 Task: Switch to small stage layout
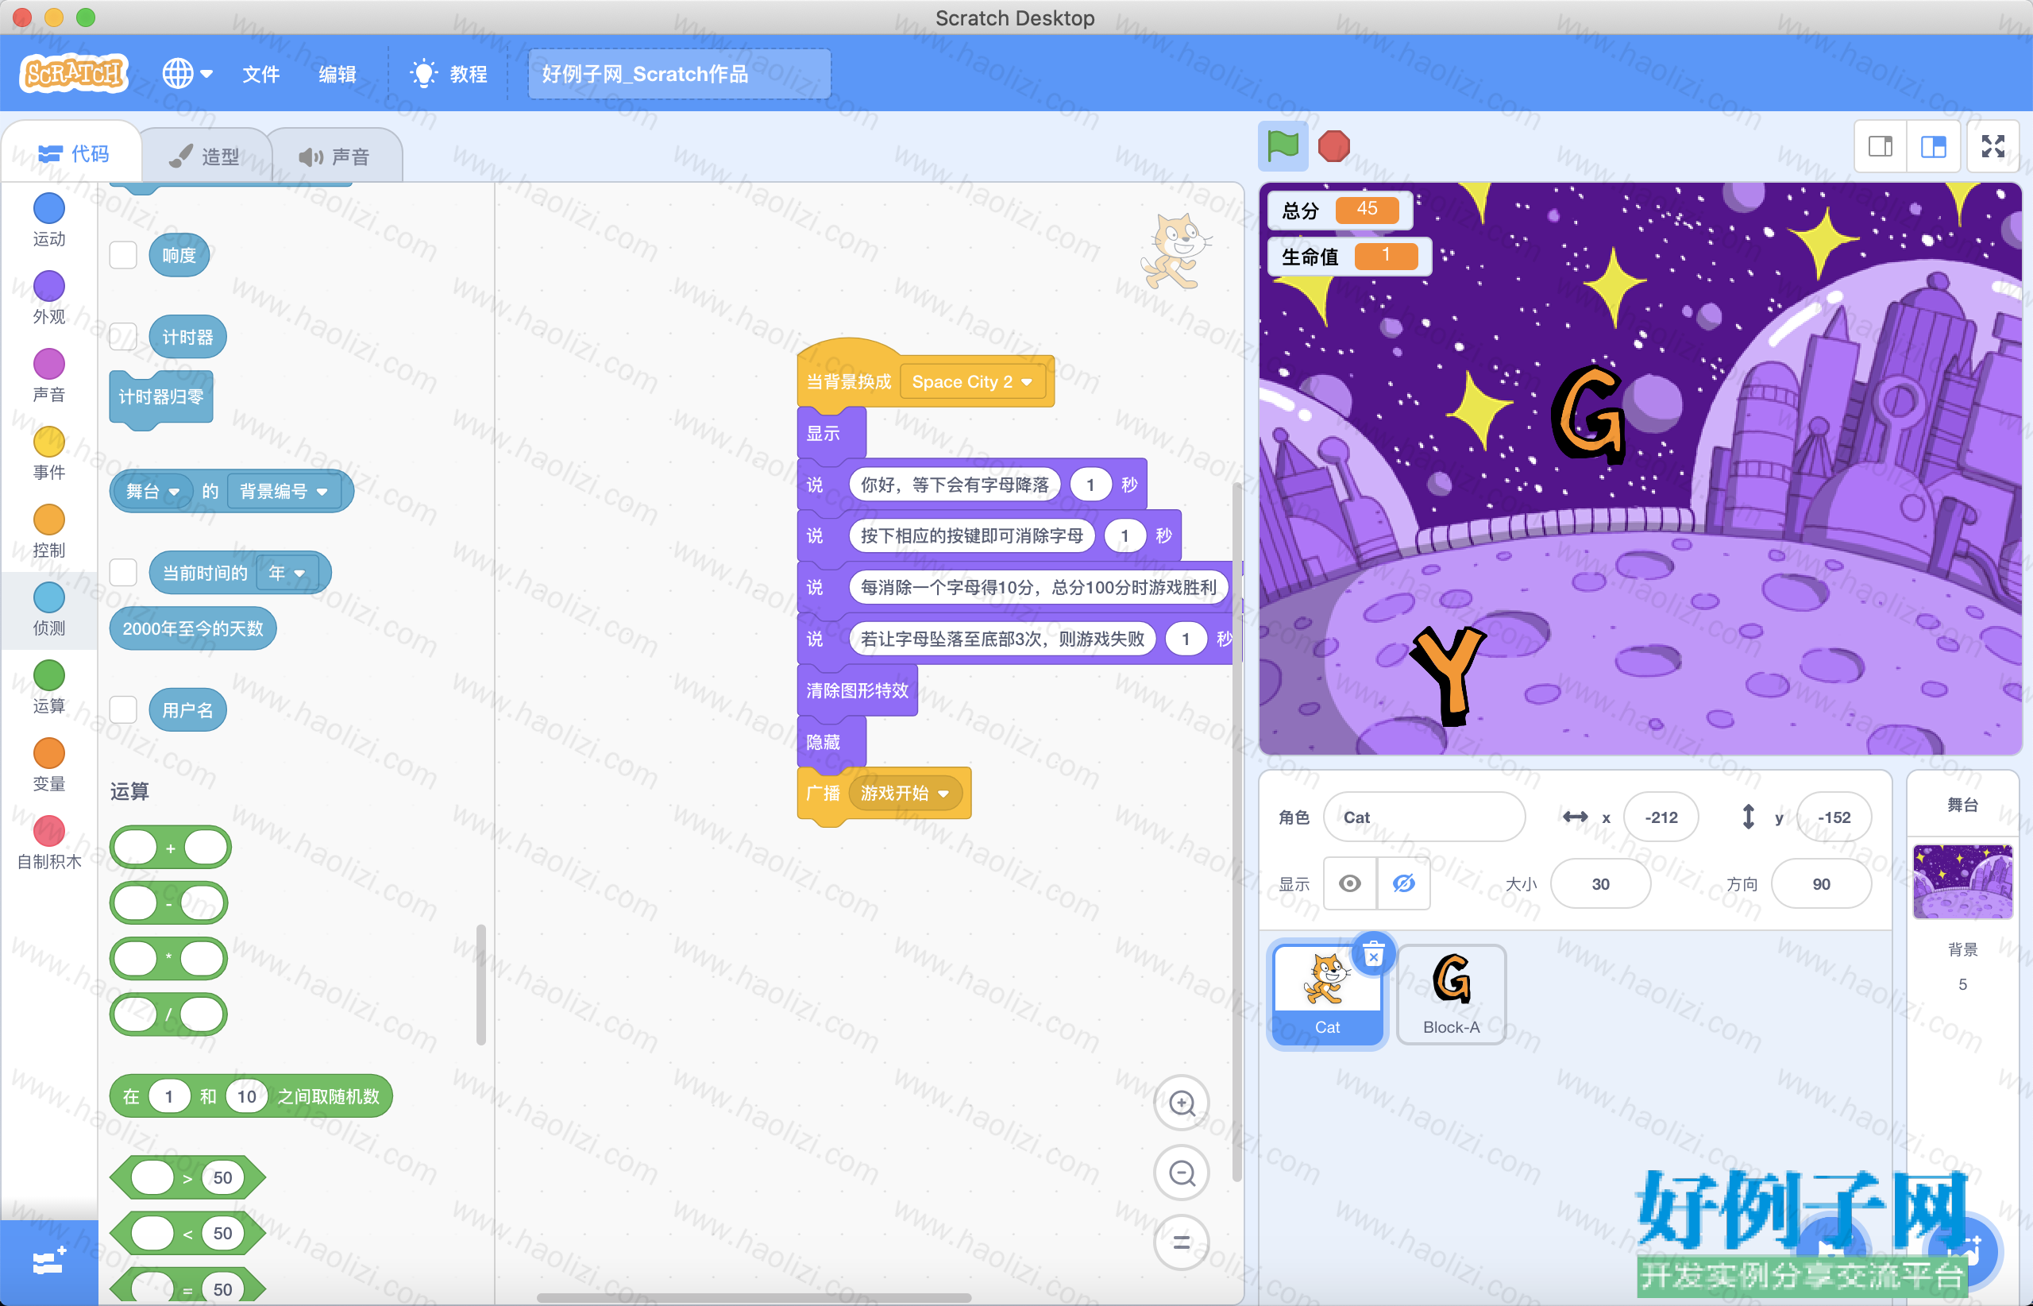tap(1881, 147)
